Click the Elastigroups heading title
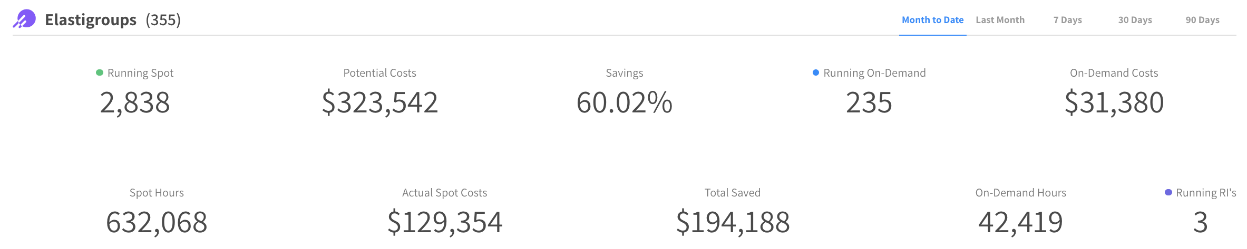Viewport: 1247px width, 249px height. pos(91,20)
